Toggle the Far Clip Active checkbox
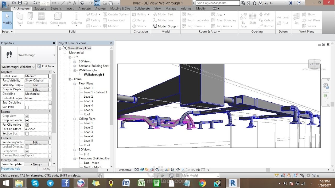The image size is (335, 188). click(x=27, y=125)
